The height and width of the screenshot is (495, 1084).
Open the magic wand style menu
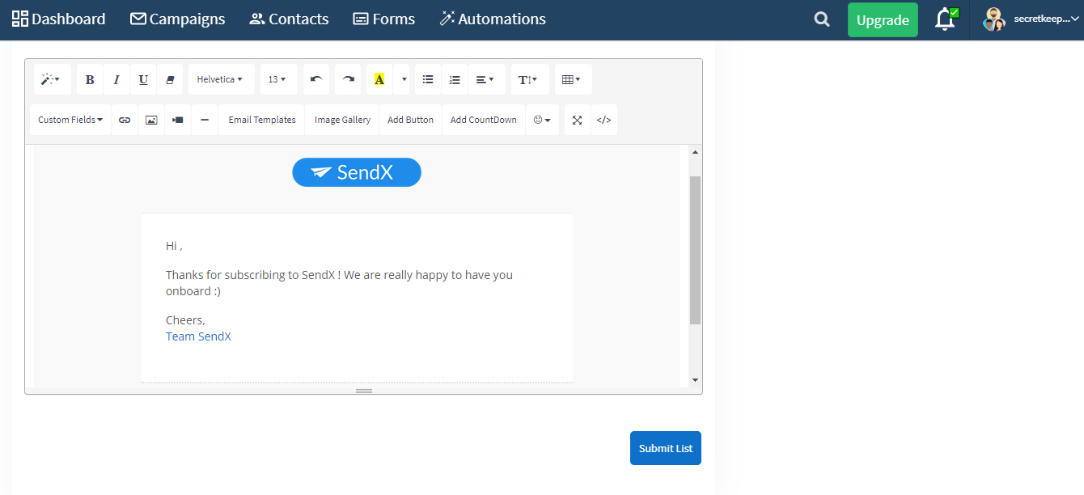pyautogui.click(x=52, y=79)
